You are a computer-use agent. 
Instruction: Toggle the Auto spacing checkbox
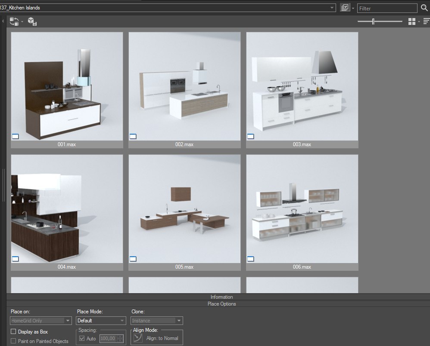[x=82, y=338]
